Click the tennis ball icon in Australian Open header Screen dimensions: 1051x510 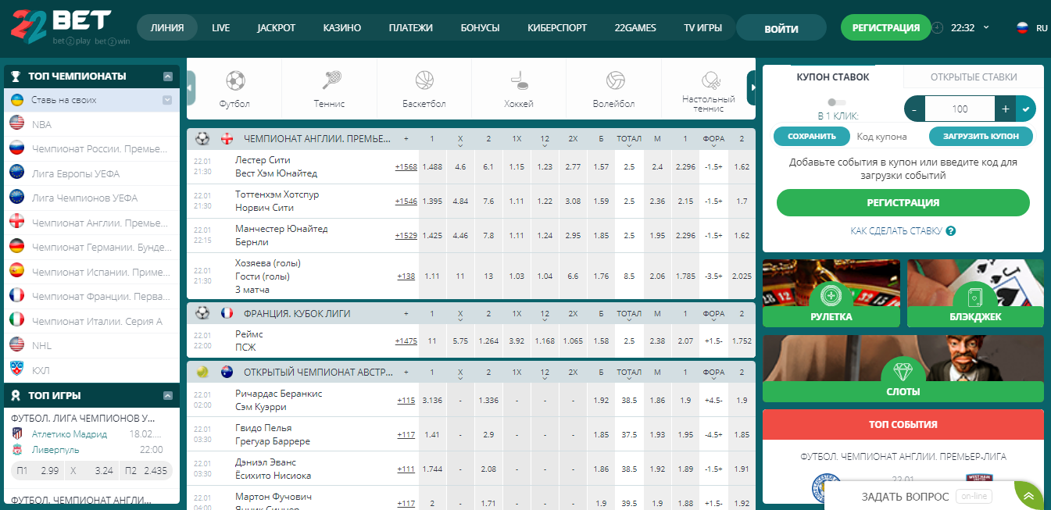click(202, 372)
